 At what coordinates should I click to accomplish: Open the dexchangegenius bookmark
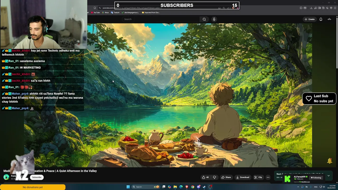tap(130, 12)
